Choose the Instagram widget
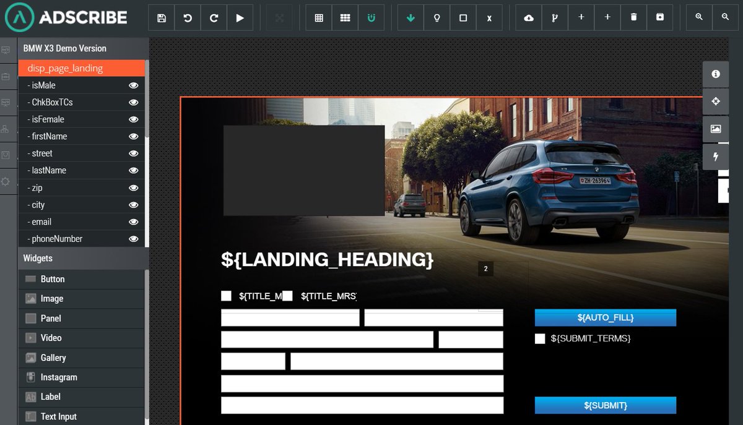The image size is (743, 425). [81, 377]
